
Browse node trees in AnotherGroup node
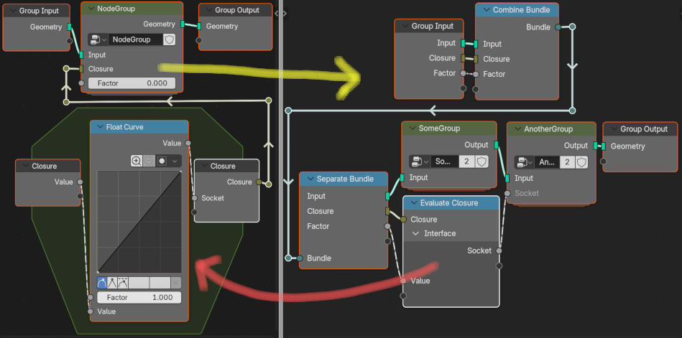coord(523,162)
